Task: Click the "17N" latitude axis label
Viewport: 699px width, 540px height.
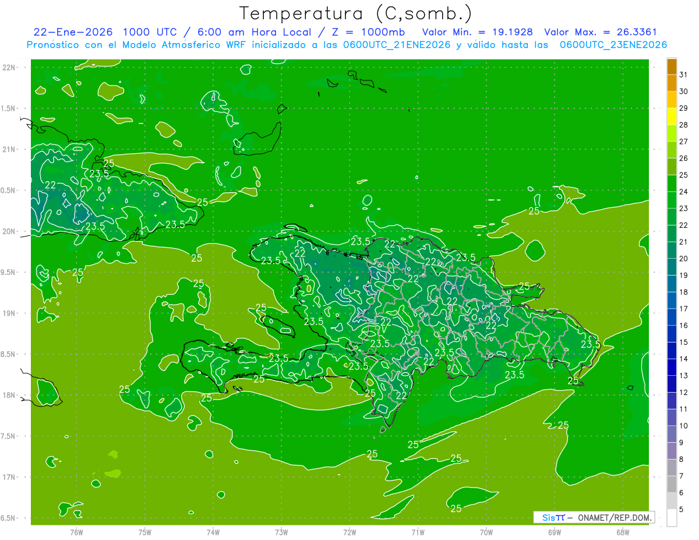Action: pyautogui.click(x=8, y=477)
